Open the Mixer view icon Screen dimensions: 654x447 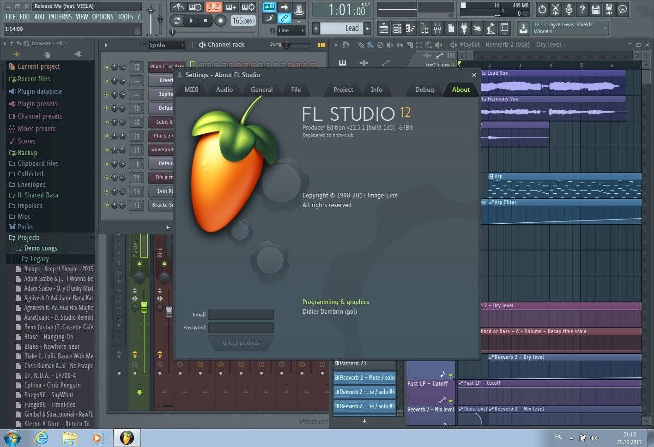pos(437,29)
